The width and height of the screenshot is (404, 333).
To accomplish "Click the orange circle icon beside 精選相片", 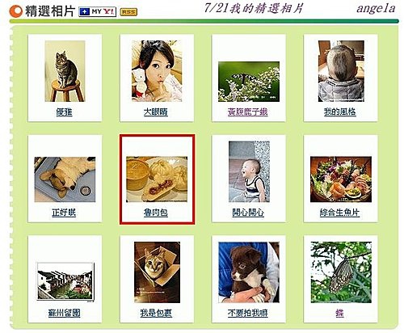I will tap(15, 11).
